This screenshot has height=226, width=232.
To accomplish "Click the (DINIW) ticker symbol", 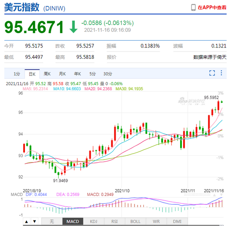I will click(x=54, y=8).
